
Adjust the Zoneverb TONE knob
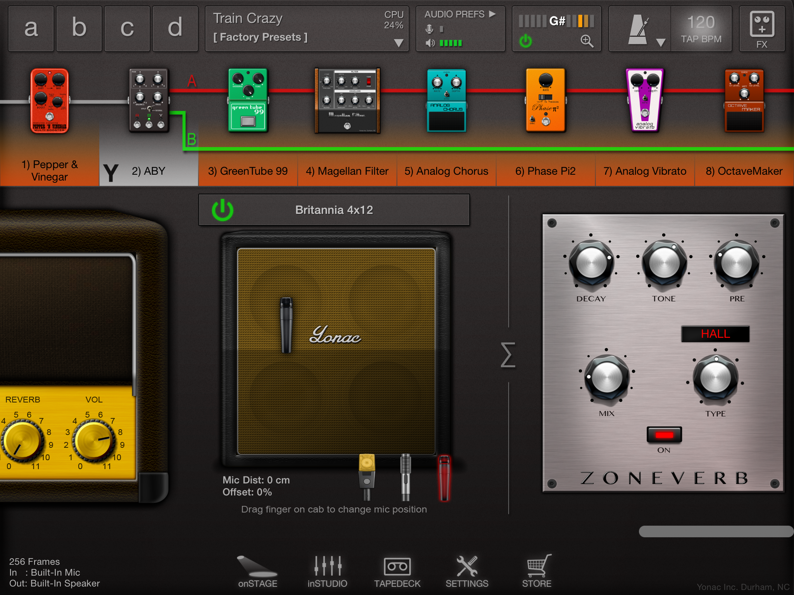664,263
